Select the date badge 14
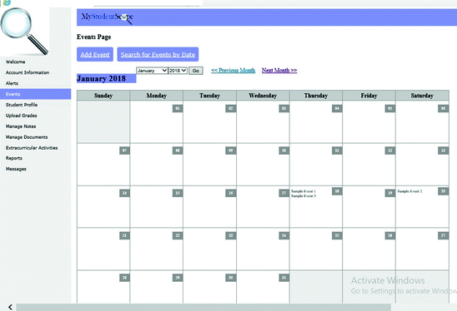 pyautogui.click(x=124, y=193)
